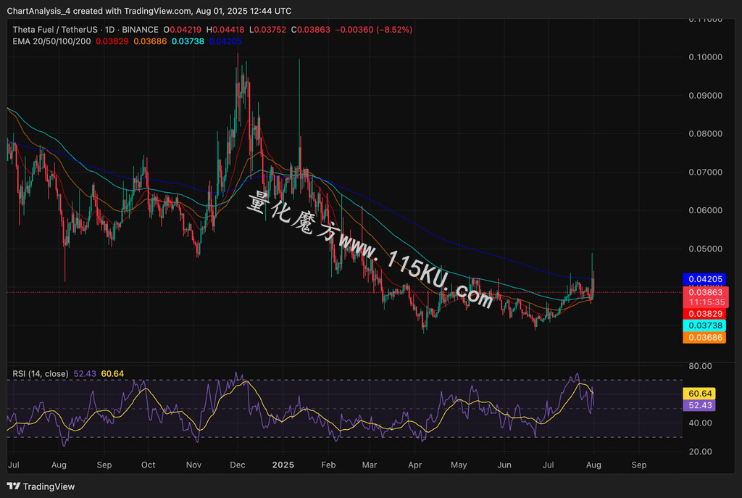Click the Oct label on the time axis
Viewport: 742px width, 498px height.
pos(148,465)
